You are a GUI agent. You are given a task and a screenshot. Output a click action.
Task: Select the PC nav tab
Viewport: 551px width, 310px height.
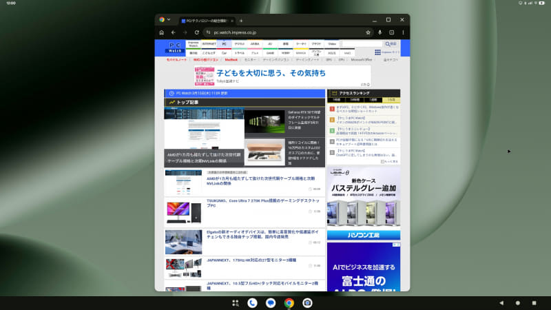click(x=224, y=44)
